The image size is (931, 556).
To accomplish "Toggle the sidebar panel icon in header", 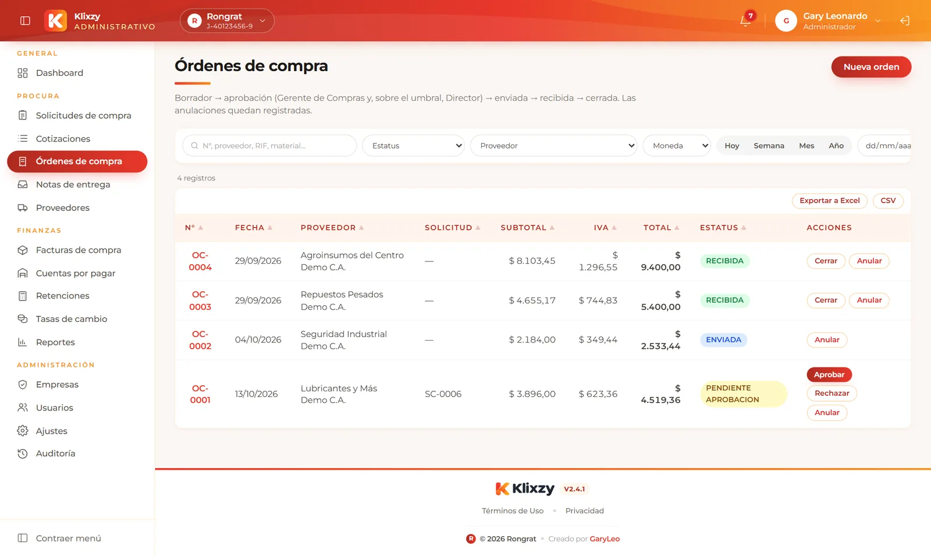I will click(x=25, y=20).
